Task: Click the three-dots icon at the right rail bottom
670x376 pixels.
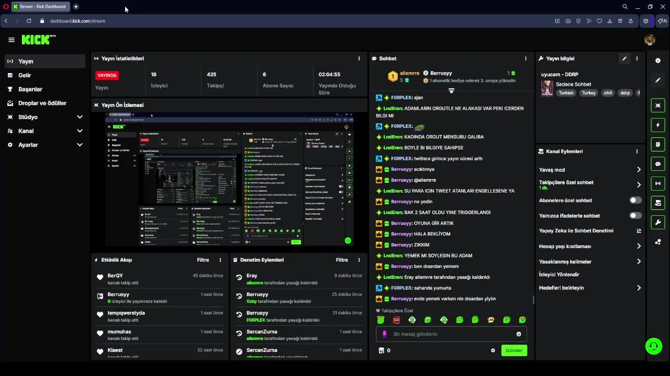Action: (x=658, y=242)
